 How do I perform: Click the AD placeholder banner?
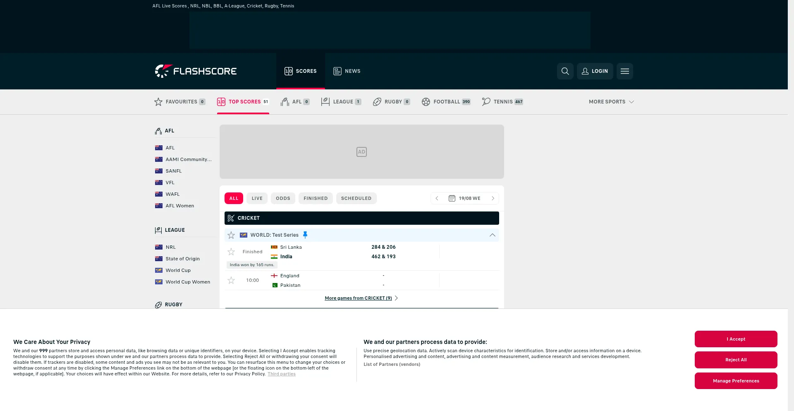[361, 152]
